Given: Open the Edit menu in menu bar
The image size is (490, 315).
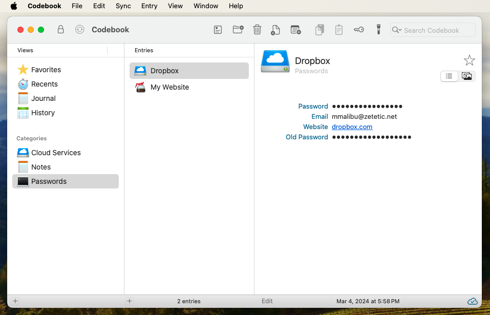Looking at the screenshot, I should pyautogui.click(x=99, y=6).
